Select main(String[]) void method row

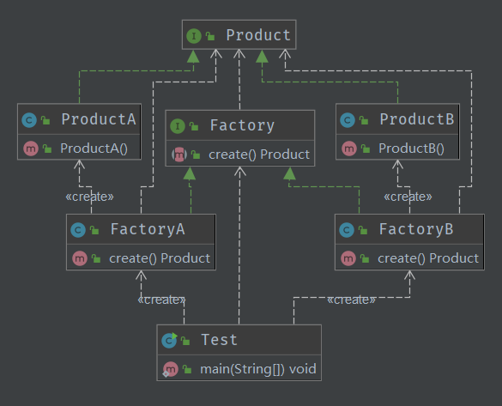coord(239,368)
